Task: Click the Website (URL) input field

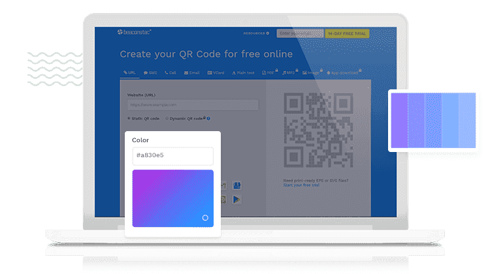Action: 193,105
